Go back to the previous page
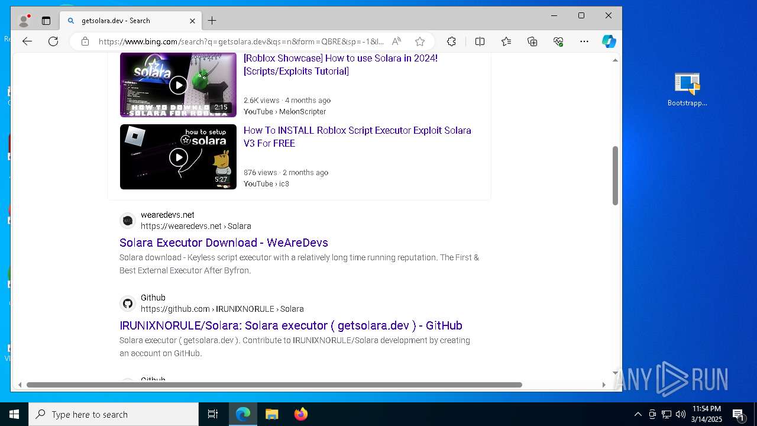The width and height of the screenshot is (757, 426). (x=27, y=41)
